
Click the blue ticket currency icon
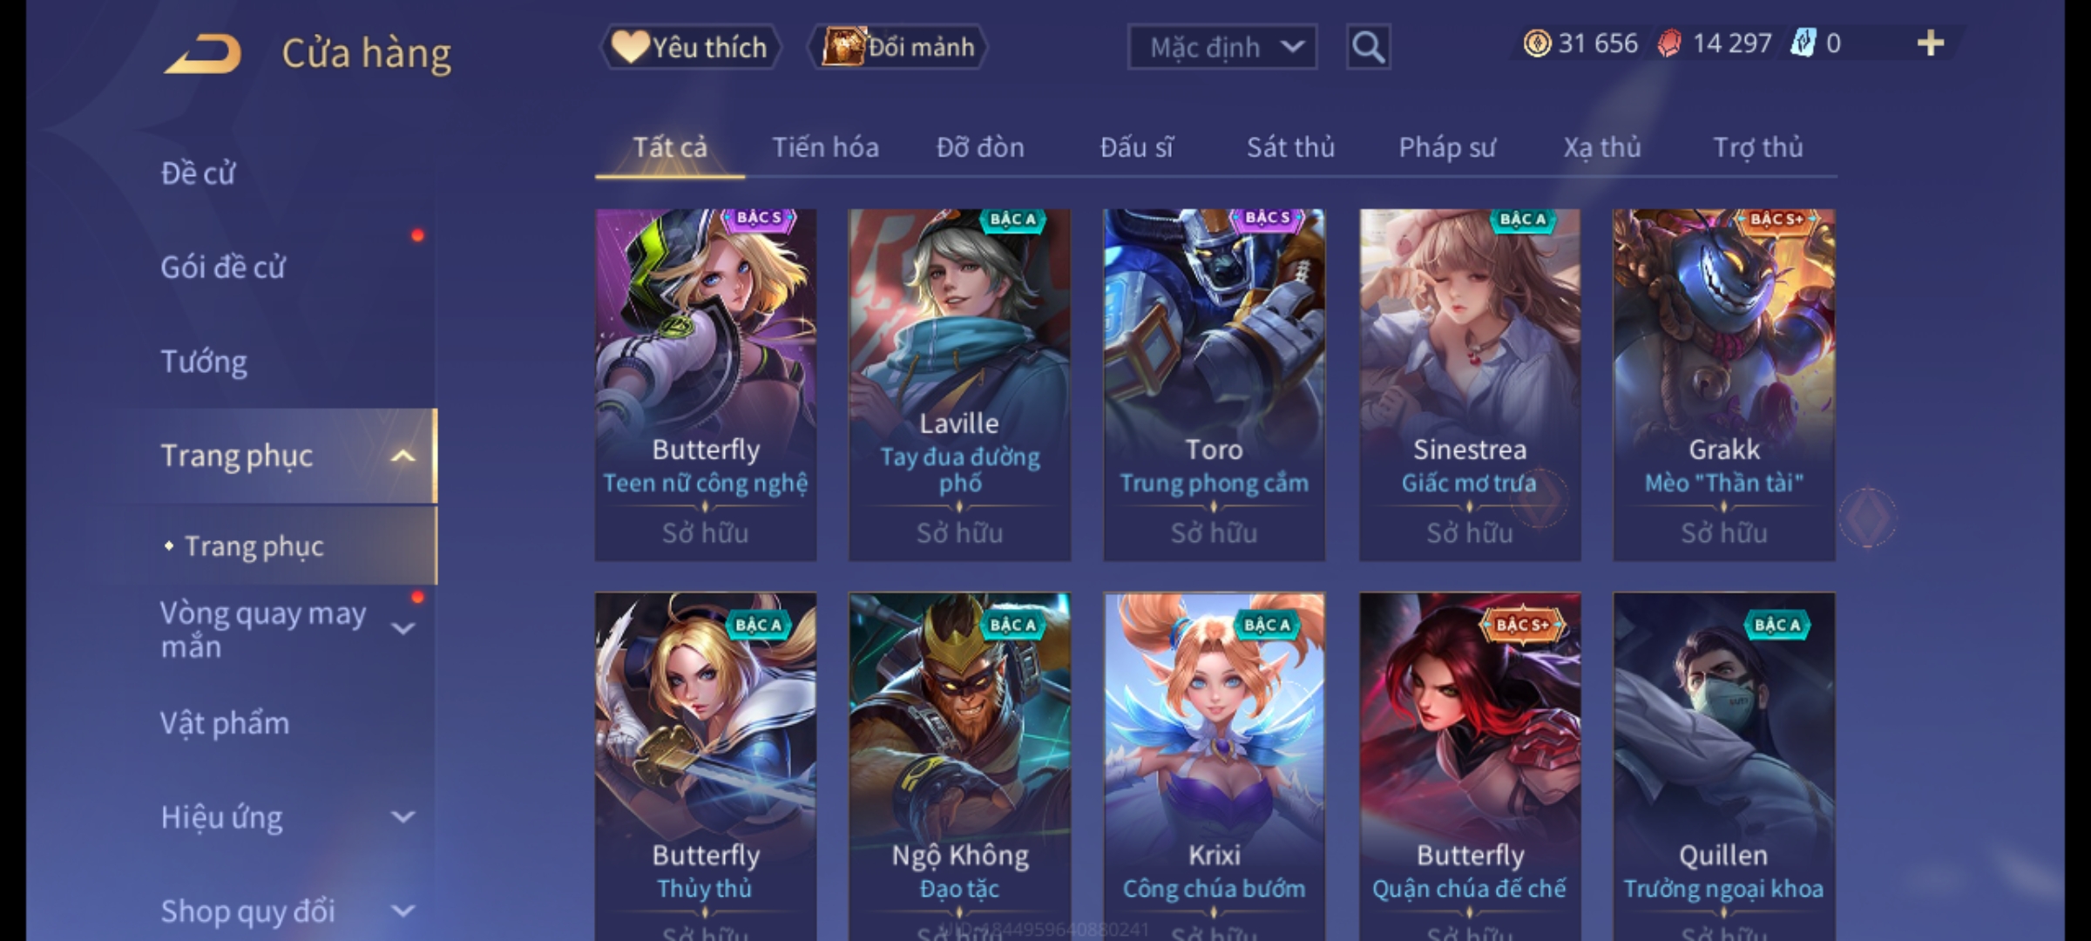tap(1803, 44)
